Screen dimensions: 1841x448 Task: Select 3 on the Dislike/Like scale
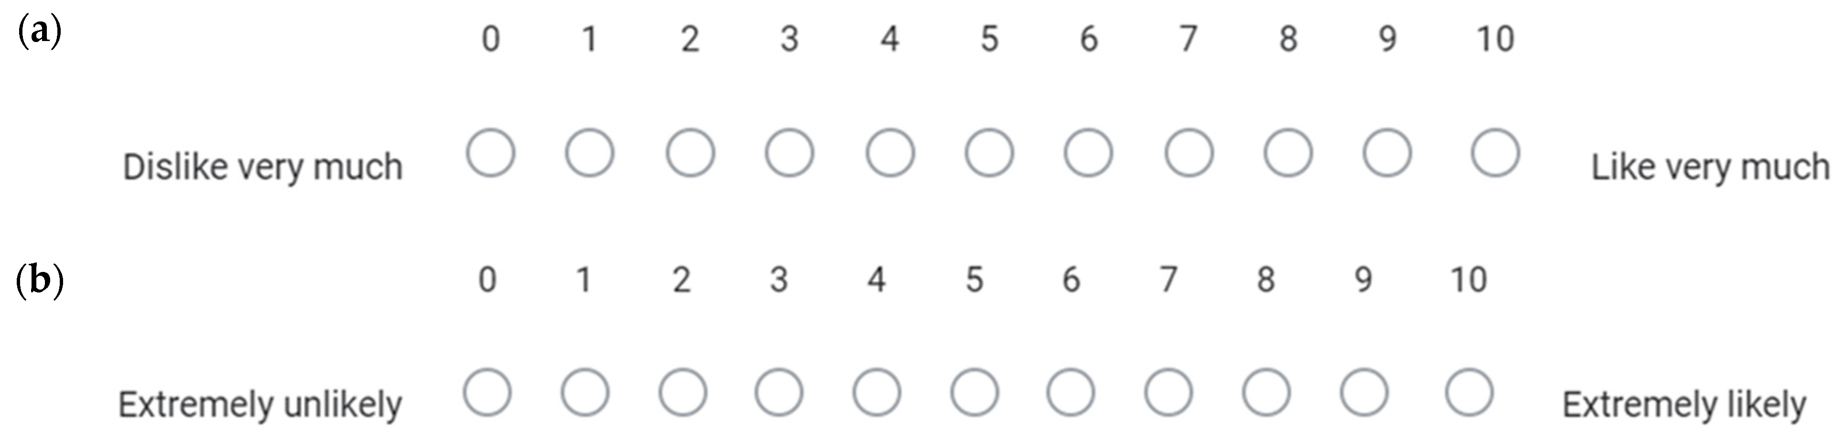coord(789,153)
